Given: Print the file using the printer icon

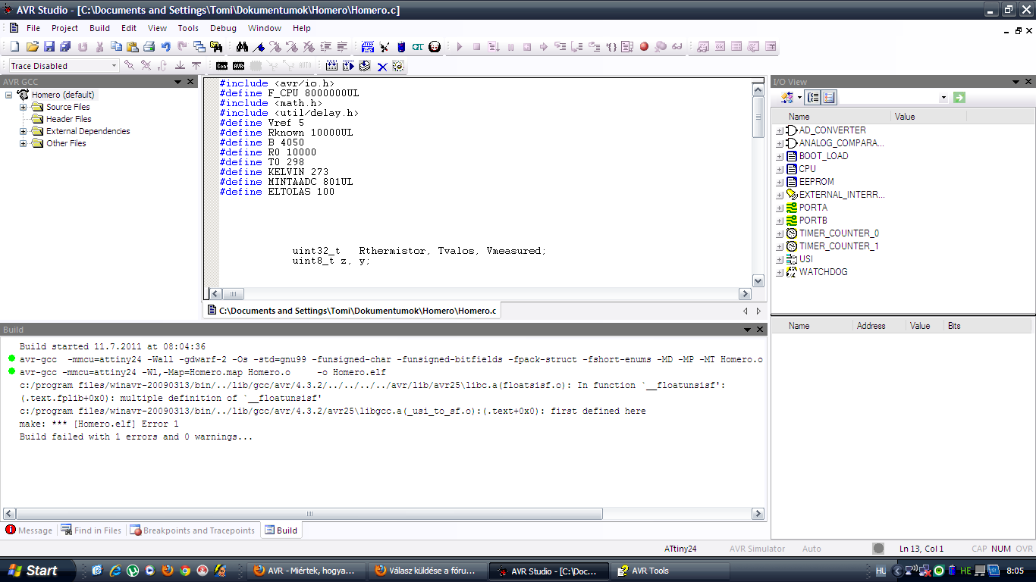Looking at the screenshot, I should tap(149, 47).
